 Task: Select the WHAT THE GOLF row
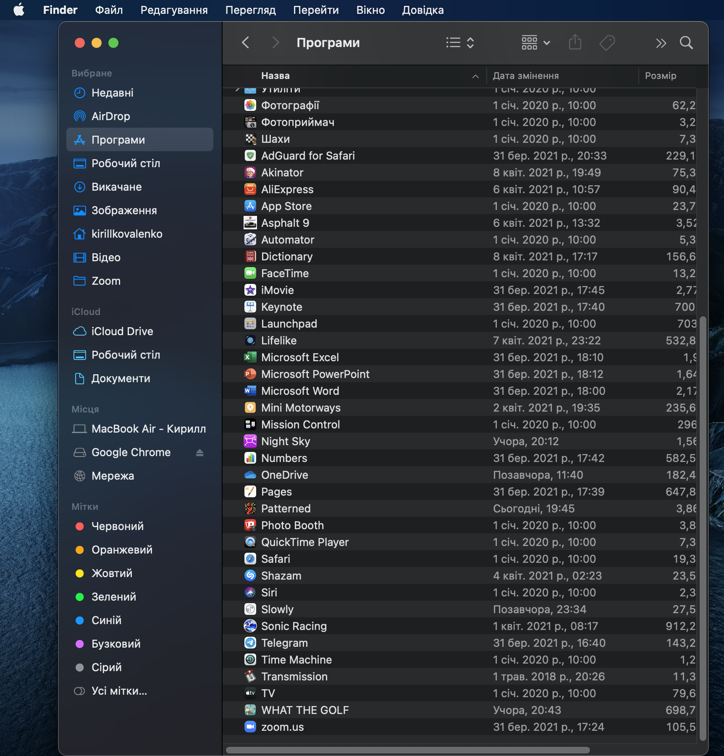459,710
